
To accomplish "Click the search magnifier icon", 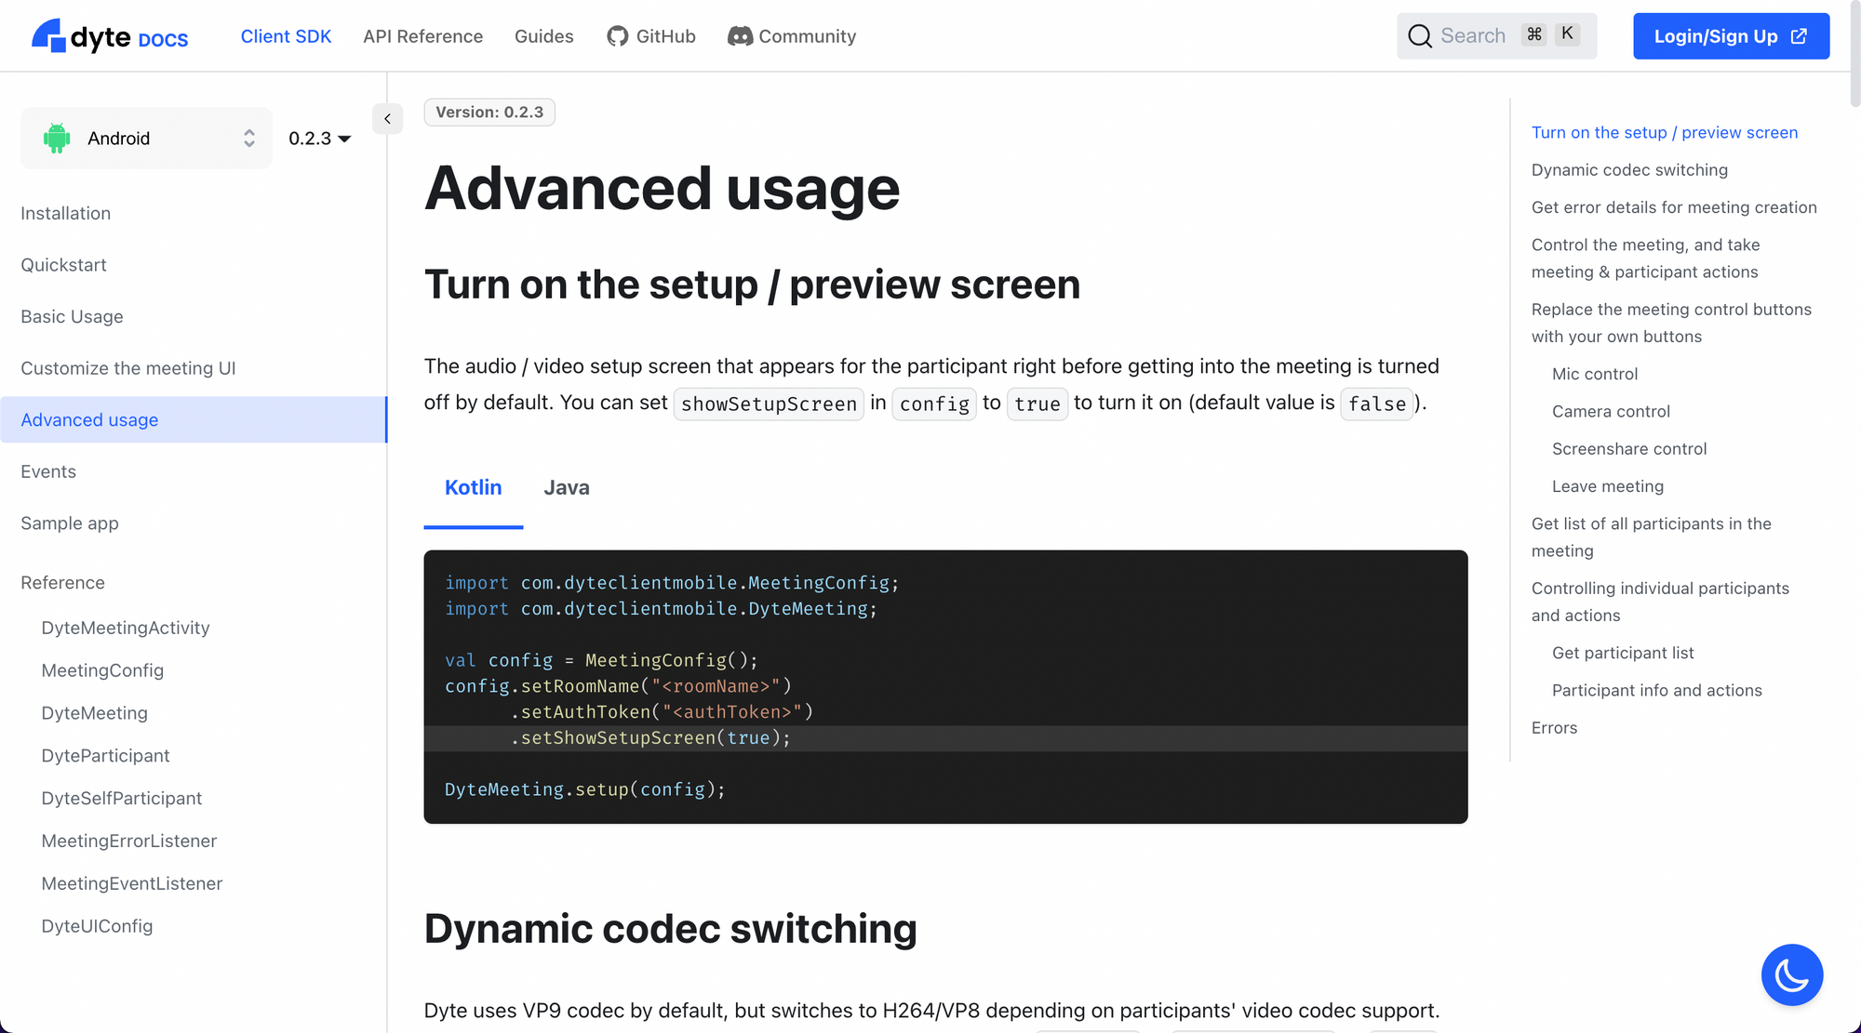I will pos(1419,36).
